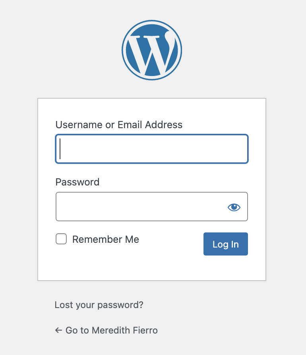Toggle password visibility with the blue eye
The image size is (306, 355).
(234, 207)
